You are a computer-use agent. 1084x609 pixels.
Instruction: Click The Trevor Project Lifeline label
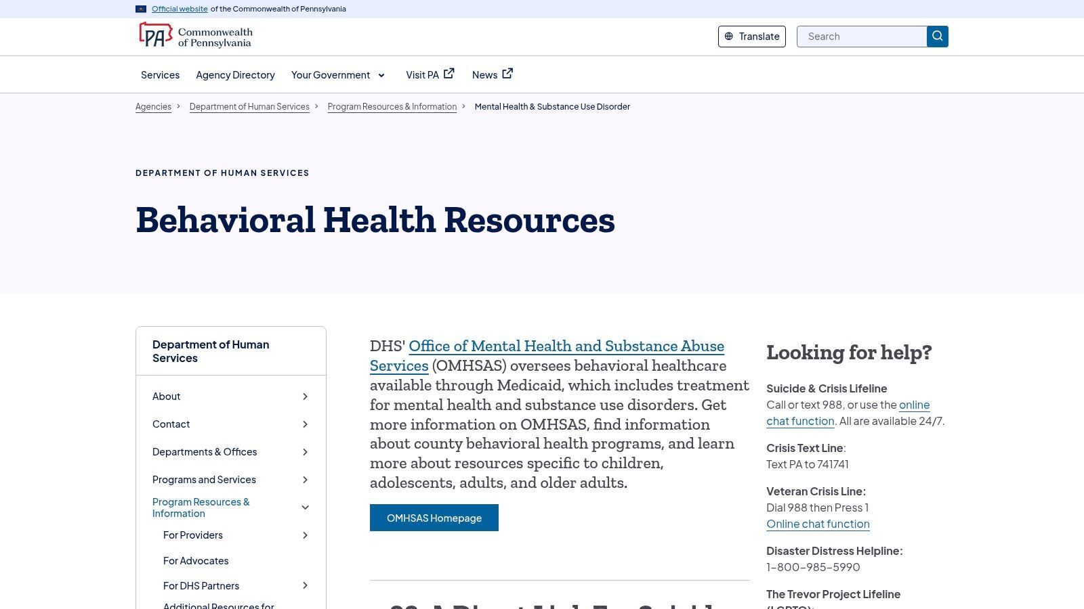(833, 594)
